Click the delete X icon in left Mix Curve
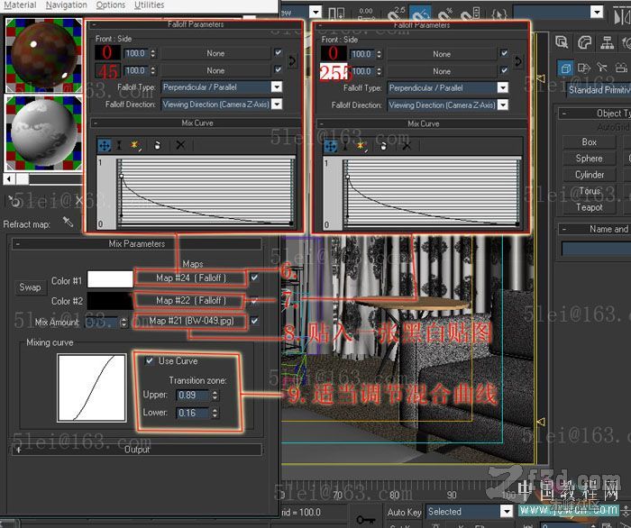This screenshot has height=528, width=631. [x=180, y=144]
